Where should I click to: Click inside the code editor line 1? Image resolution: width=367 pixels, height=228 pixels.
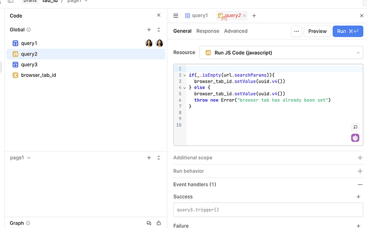coord(274,69)
